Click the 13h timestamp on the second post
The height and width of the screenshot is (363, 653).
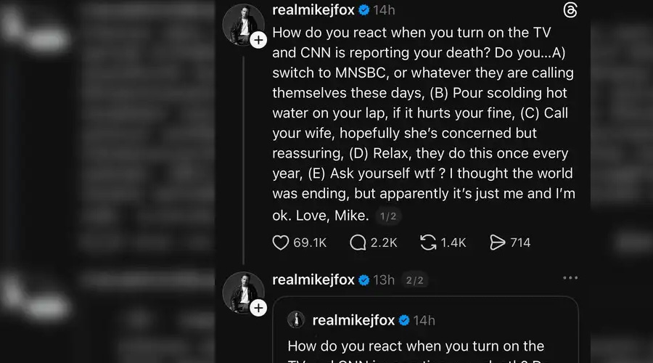[383, 280]
